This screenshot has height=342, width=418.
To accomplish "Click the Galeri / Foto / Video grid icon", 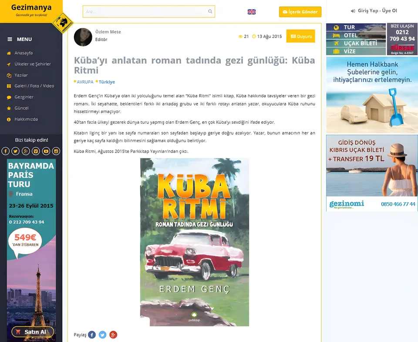I will tap(9, 86).
